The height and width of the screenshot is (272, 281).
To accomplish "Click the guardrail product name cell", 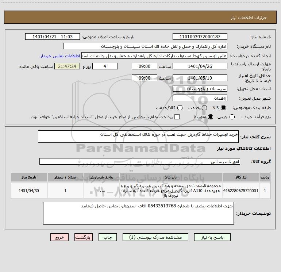I will (171, 191).
